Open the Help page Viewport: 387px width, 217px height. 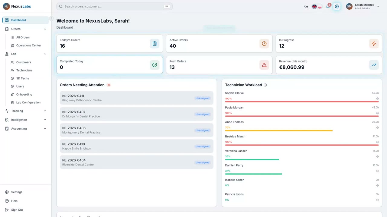[14, 201]
